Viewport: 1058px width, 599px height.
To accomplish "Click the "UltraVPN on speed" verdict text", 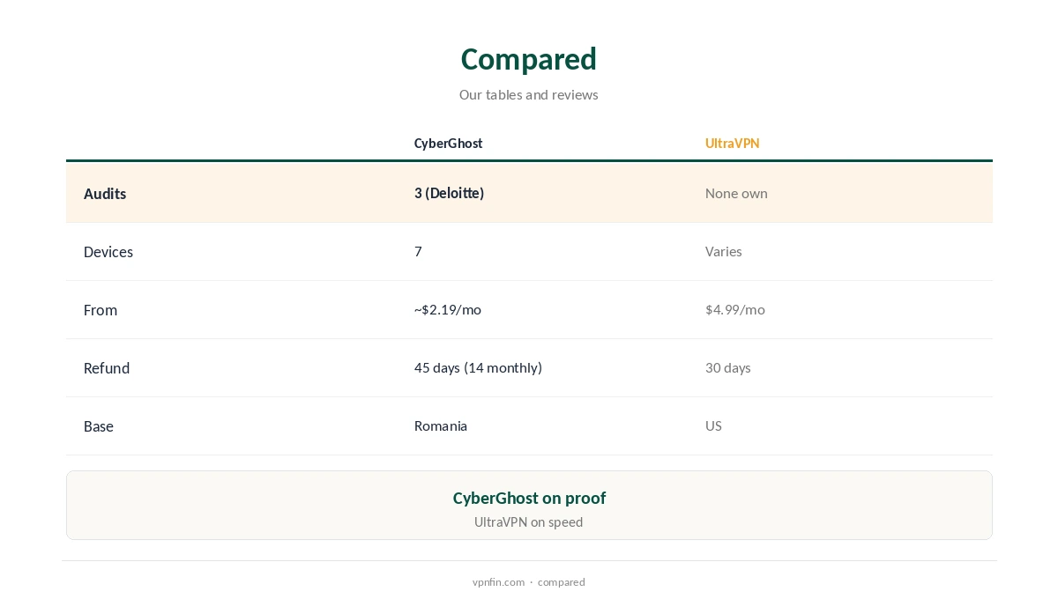I will point(529,521).
